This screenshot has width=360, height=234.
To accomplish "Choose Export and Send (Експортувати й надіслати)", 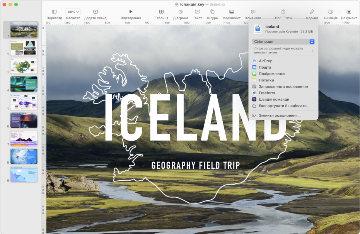I will coord(283,106).
